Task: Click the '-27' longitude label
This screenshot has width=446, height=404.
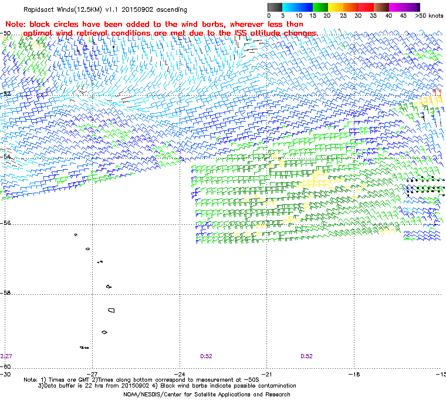Action: coord(92,374)
